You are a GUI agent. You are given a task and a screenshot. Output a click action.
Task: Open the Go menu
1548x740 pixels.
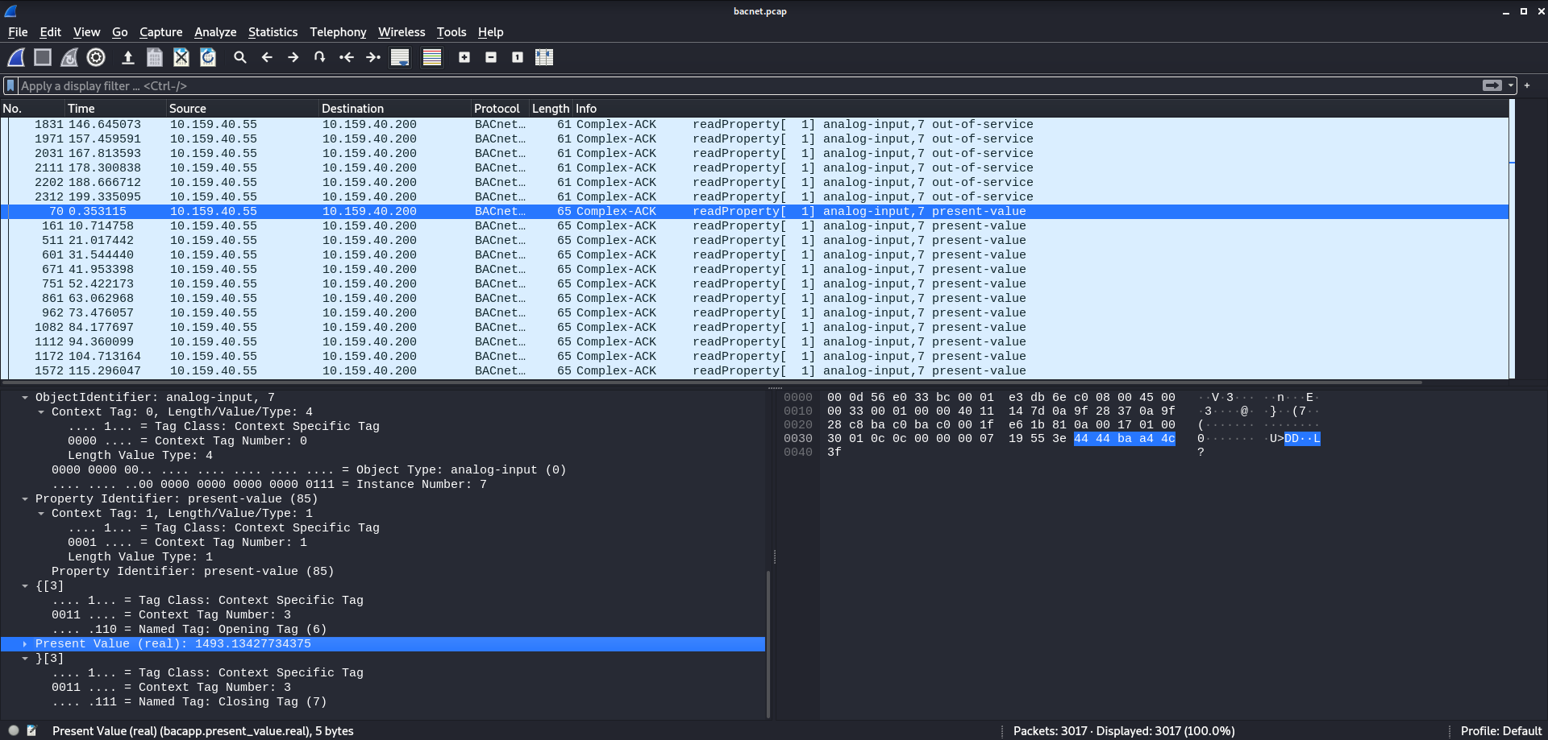click(x=119, y=32)
